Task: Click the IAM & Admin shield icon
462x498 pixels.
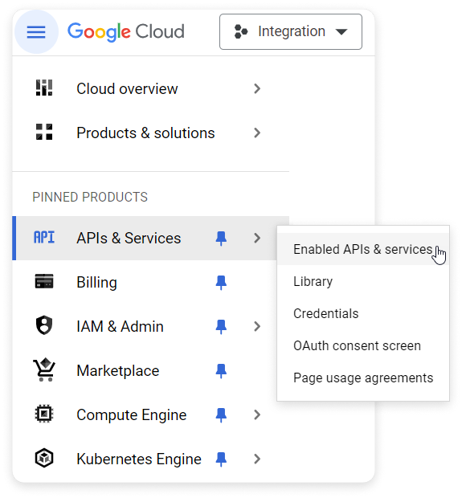Action: (44, 325)
